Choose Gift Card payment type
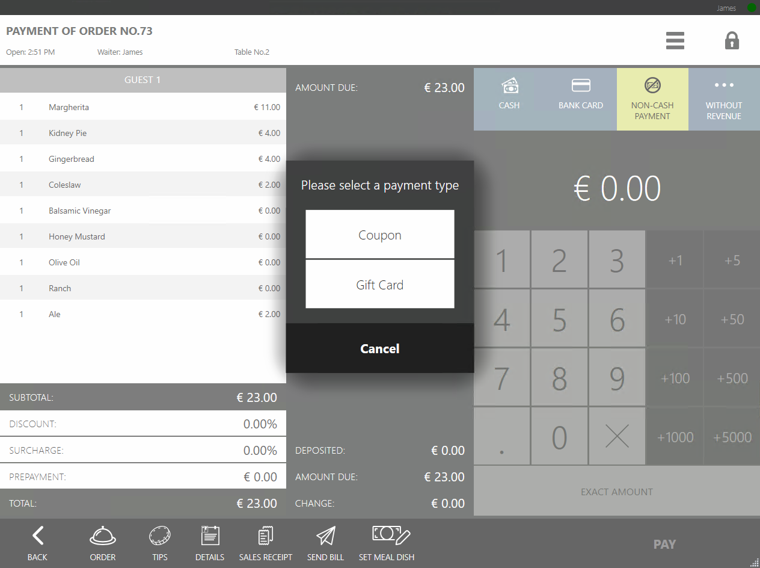 379,285
